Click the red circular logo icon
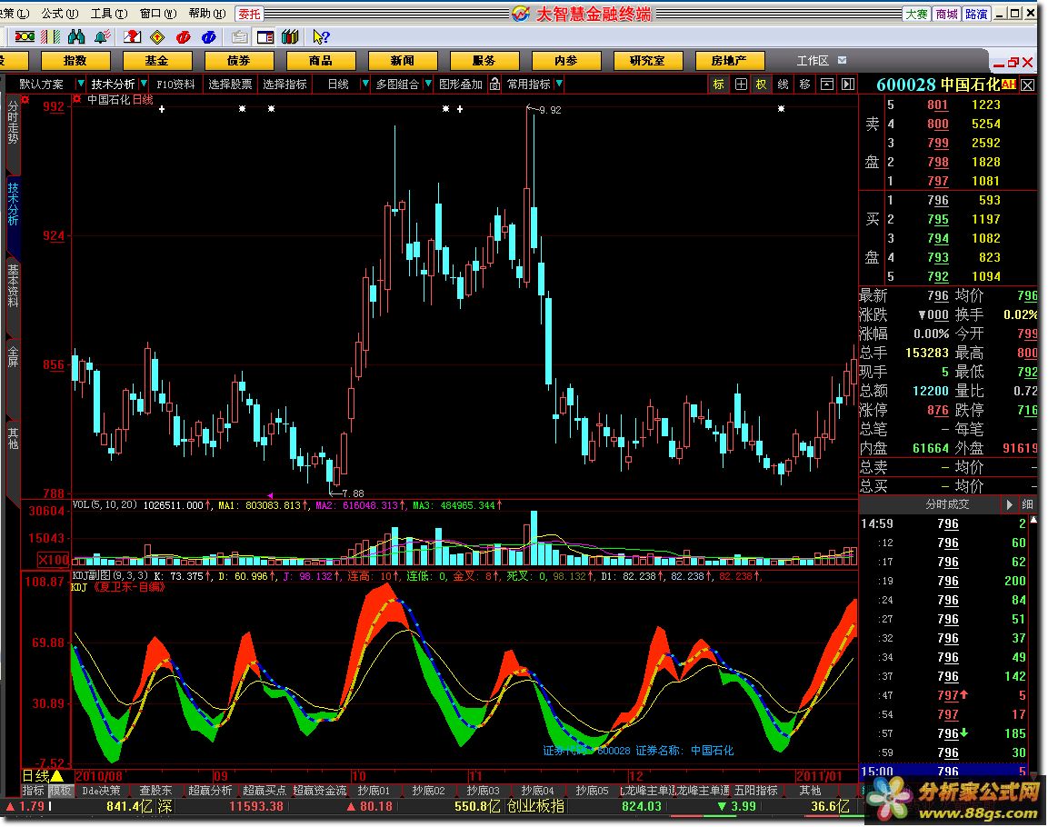 [183, 36]
